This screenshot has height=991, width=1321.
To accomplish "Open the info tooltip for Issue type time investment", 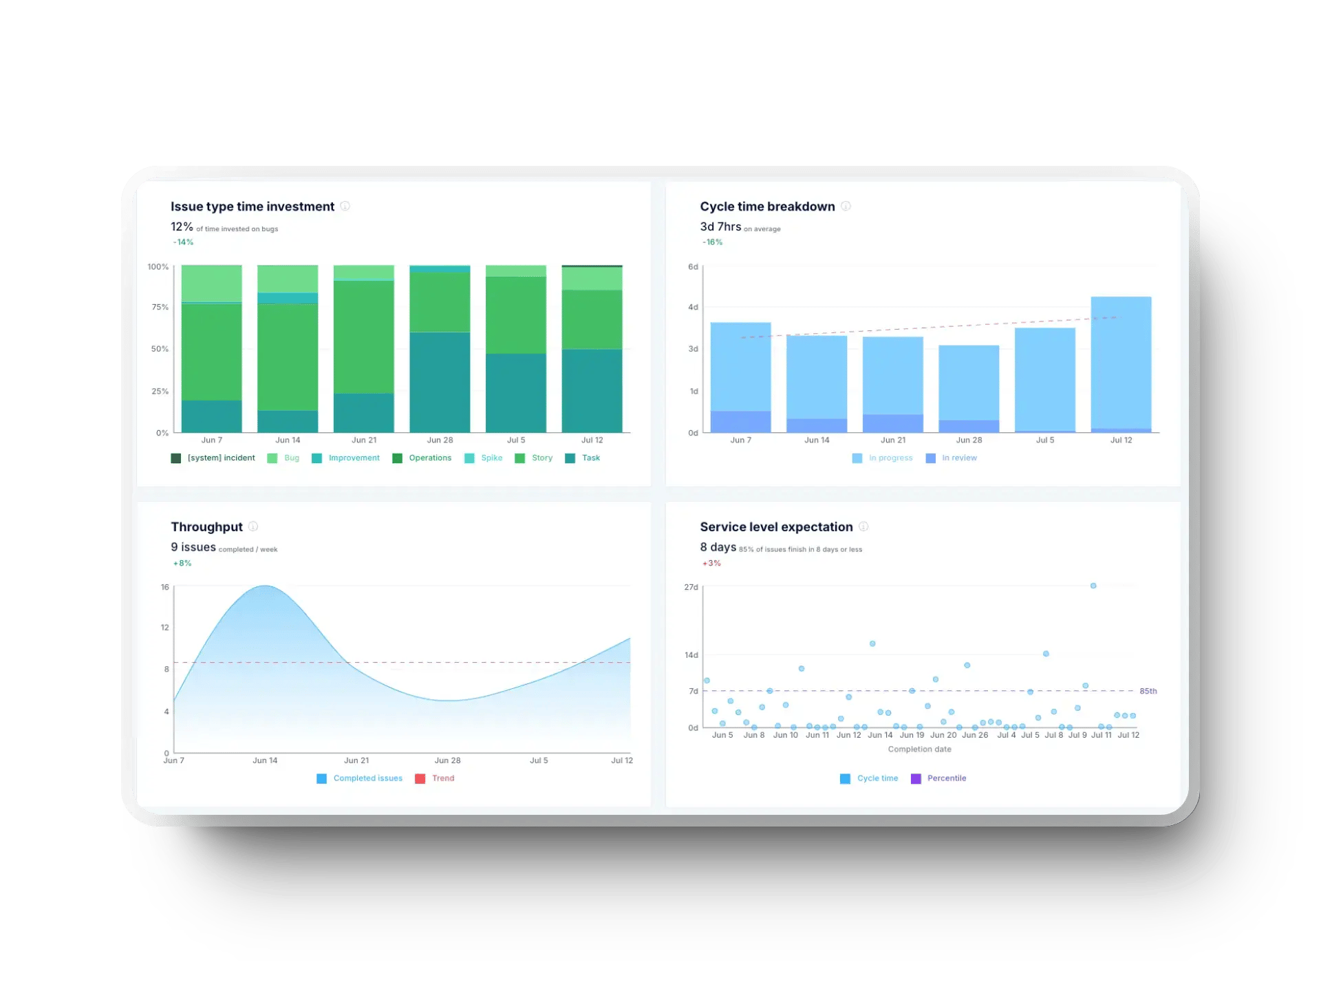I will point(345,206).
